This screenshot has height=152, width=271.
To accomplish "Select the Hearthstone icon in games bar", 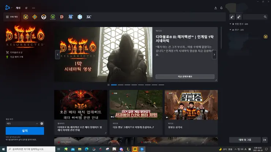I will coord(35,17).
